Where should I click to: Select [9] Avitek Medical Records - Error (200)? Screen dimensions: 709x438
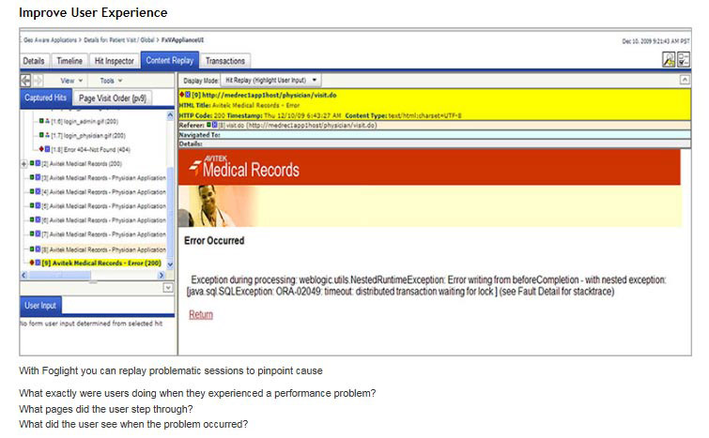[101, 263]
